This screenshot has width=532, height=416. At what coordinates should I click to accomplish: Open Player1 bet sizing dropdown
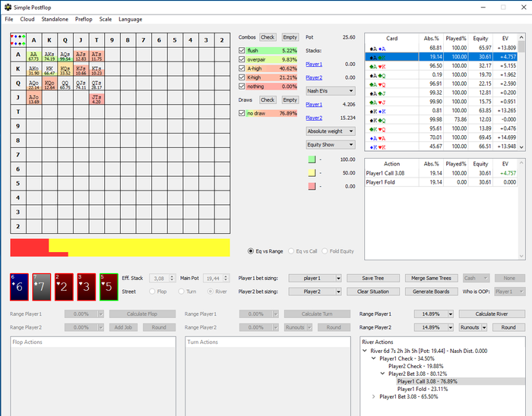point(315,278)
